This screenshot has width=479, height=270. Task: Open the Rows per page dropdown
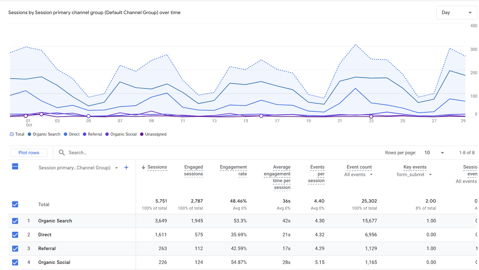point(434,153)
